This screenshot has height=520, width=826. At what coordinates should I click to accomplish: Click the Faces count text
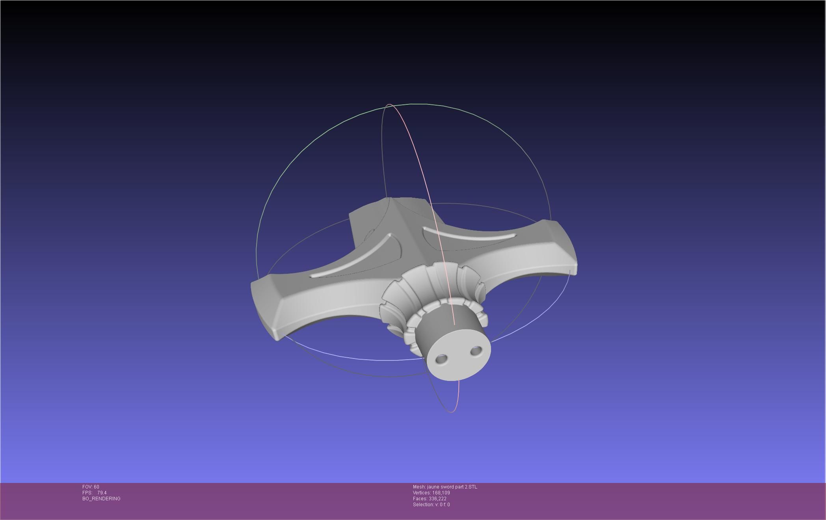coord(430,499)
